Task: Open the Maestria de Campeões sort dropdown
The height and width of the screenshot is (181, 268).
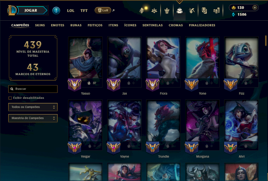Action: (33, 118)
